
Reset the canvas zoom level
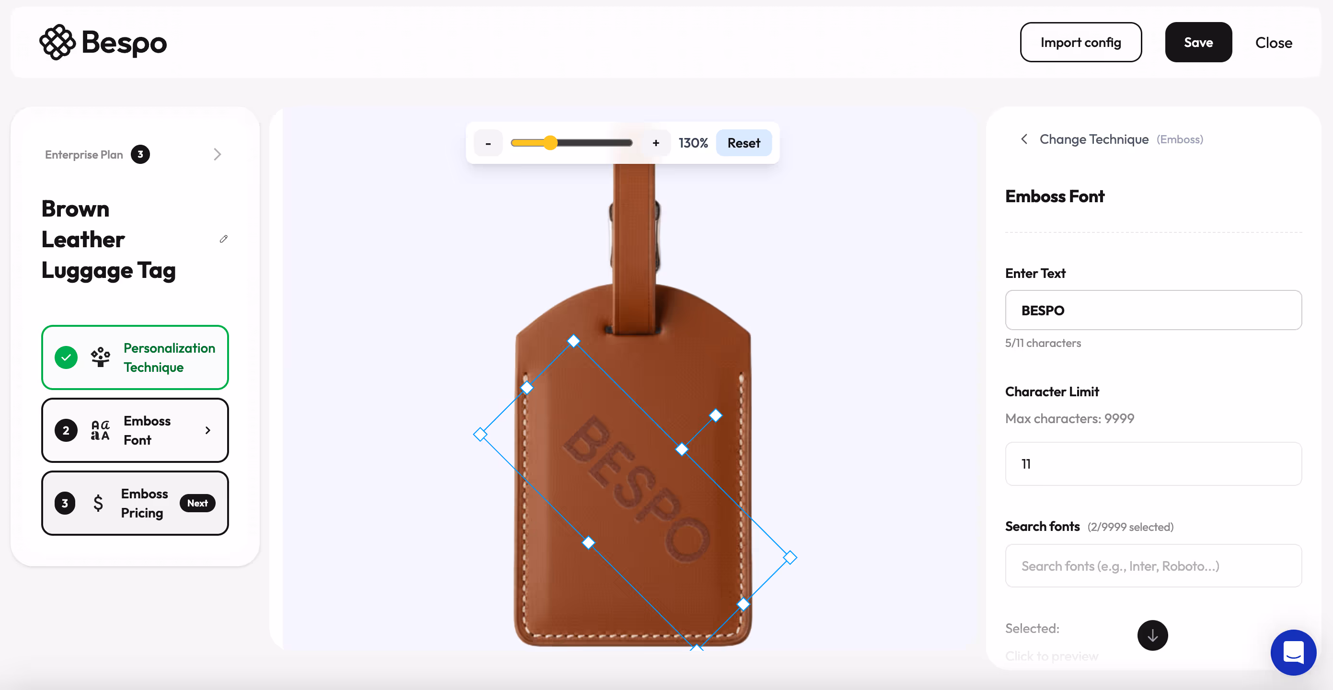coord(744,143)
